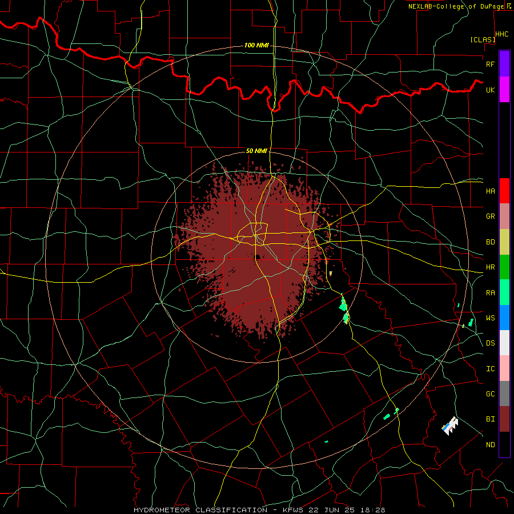Viewport: 514px width, 514px height.
Task: Click the 'ND' legend label
Action: pos(490,445)
